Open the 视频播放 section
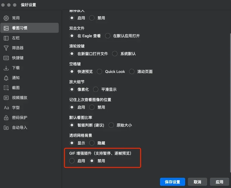 29,98
